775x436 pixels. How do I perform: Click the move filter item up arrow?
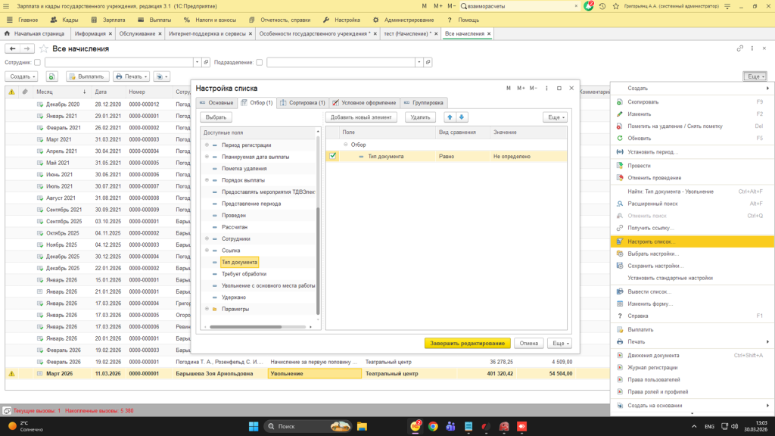[x=450, y=117]
